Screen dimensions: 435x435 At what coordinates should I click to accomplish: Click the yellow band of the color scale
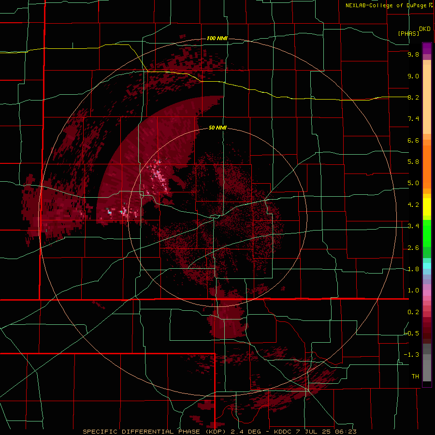[427, 207]
